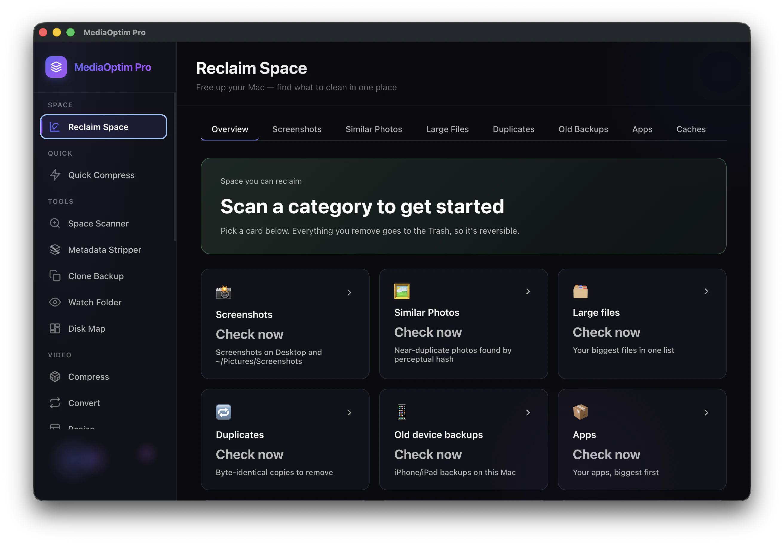
Task: Expand the Similar Photos card chevron
Action: [x=528, y=291]
